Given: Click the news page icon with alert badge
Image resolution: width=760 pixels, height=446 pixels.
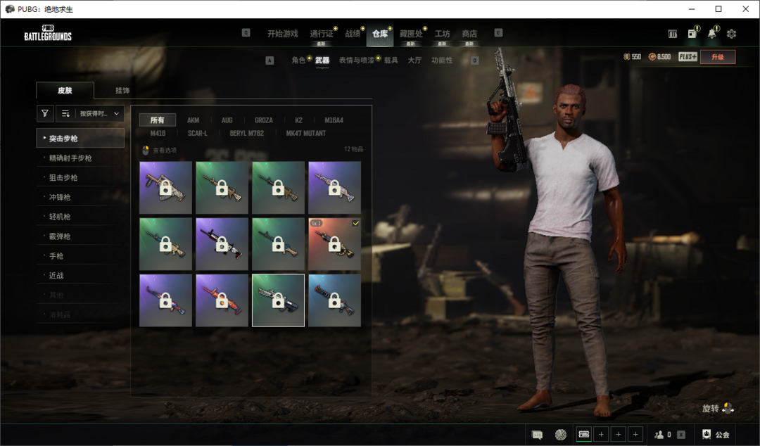Looking at the screenshot, I should (692, 34).
